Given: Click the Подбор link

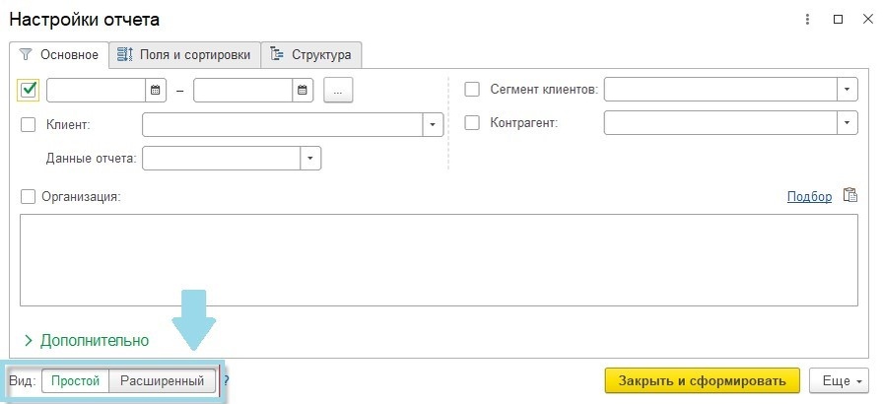Looking at the screenshot, I should coord(809,196).
